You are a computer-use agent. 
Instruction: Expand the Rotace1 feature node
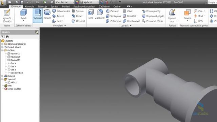[2, 76]
